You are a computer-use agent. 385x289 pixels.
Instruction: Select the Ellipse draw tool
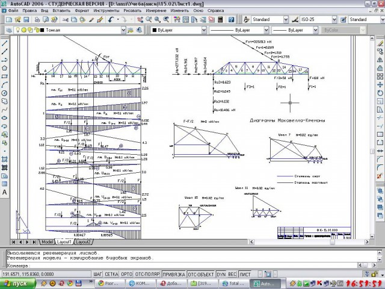pos(4,118)
